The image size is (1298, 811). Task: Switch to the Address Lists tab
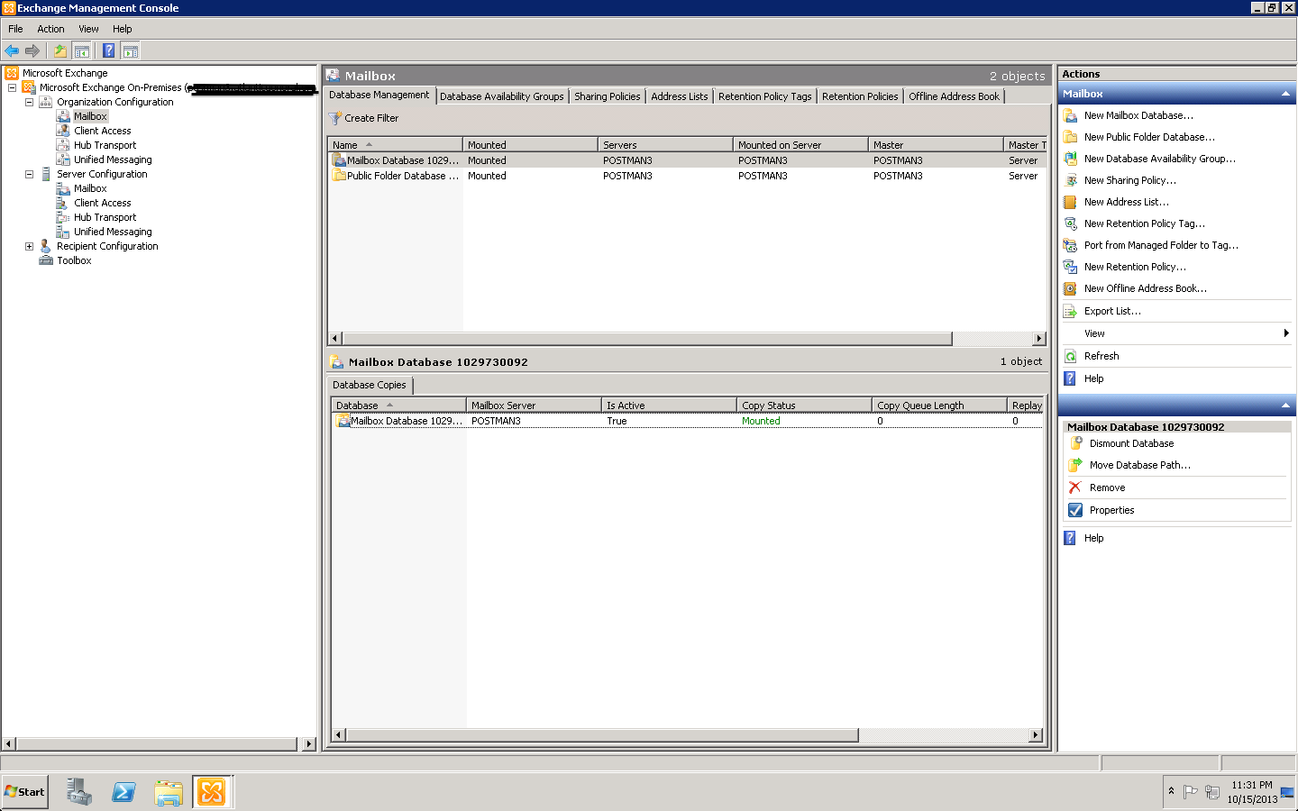point(680,96)
